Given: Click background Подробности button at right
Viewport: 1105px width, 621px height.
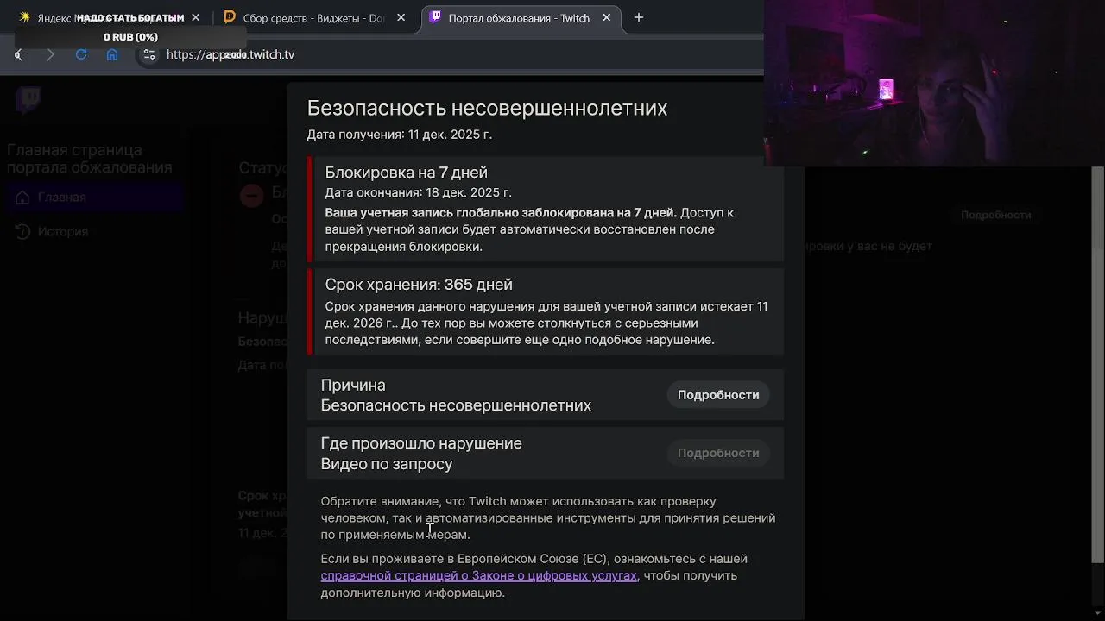Looking at the screenshot, I should (x=995, y=215).
